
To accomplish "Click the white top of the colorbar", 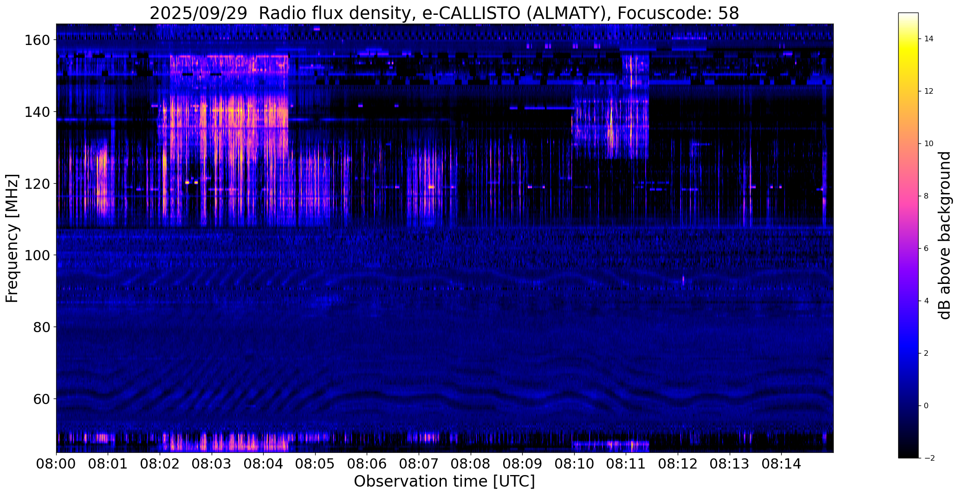I will (908, 16).
